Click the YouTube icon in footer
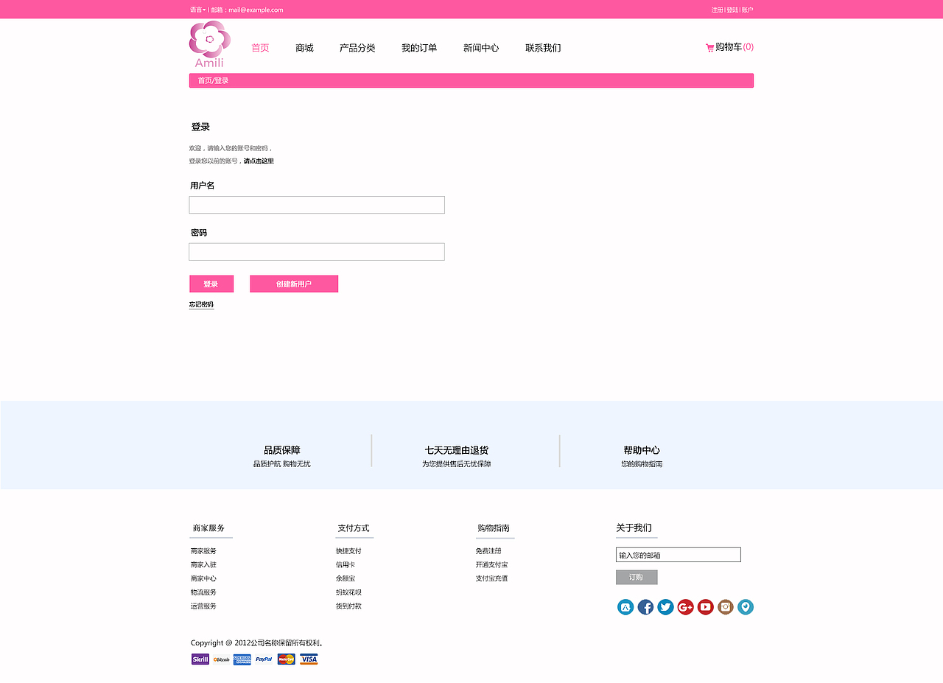 pos(705,606)
